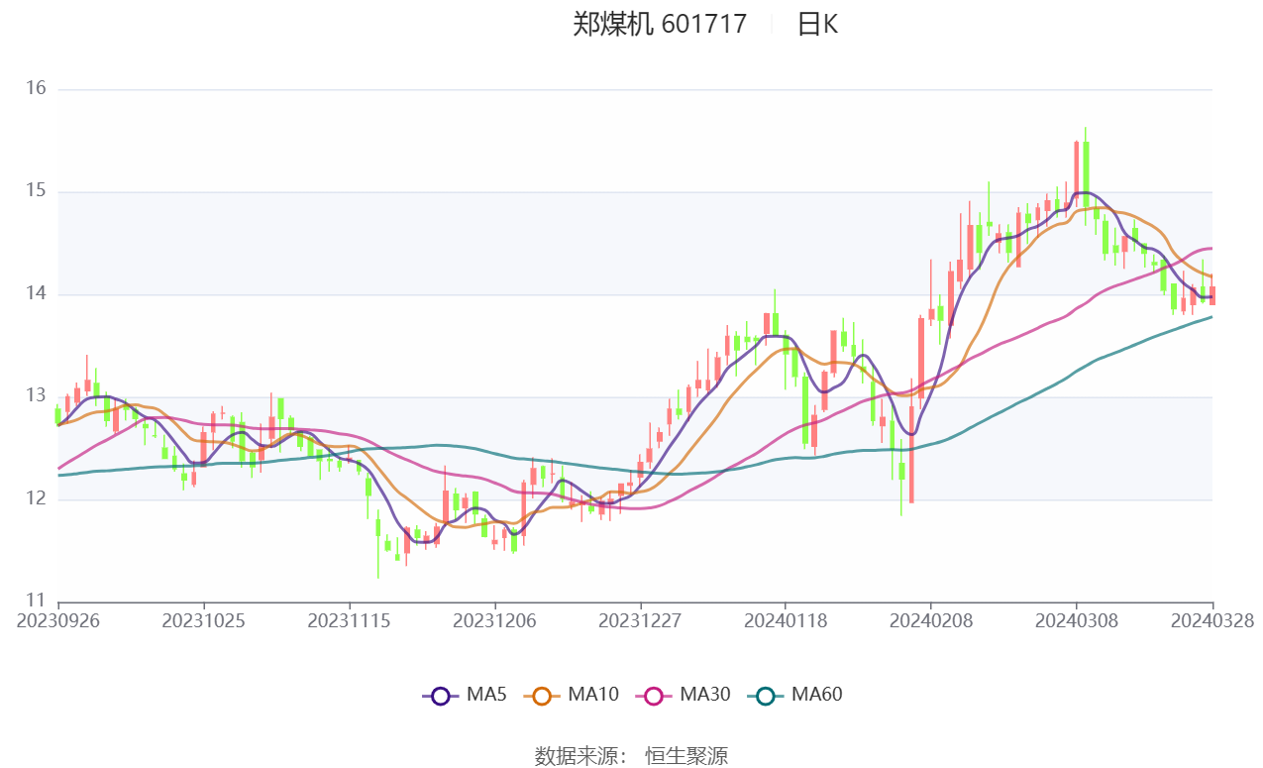
Task: Click the 20240308 date axis label
Action: (1076, 620)
